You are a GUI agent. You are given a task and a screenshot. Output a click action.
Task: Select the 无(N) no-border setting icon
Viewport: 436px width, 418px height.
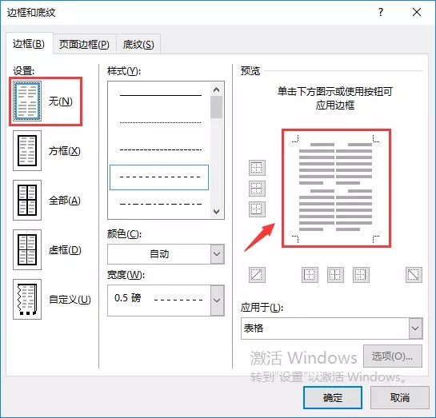[x=27, y=101]
